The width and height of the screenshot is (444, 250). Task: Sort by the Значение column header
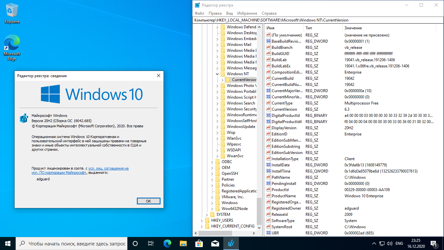389,28
